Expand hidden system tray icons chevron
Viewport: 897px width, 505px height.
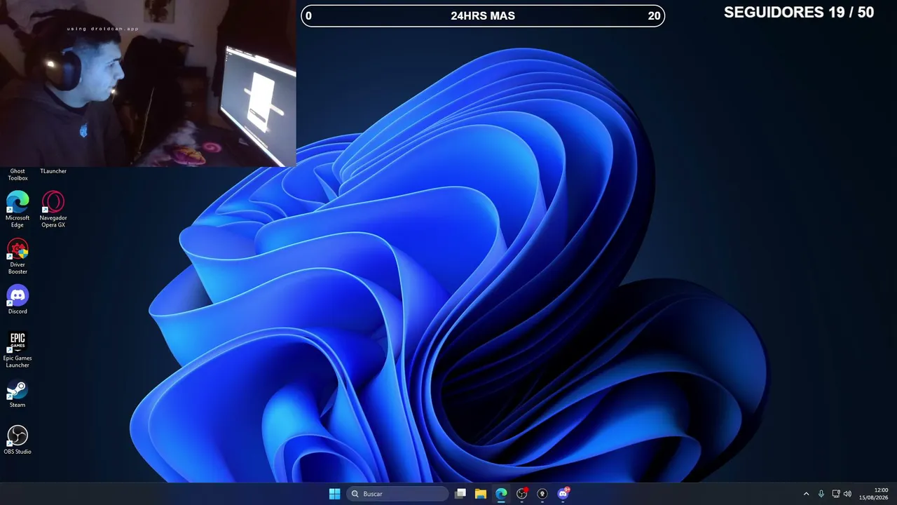[x=806, y=494]
